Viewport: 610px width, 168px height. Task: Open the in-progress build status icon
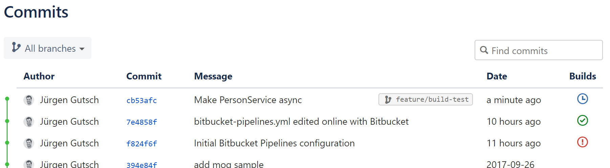582,99
